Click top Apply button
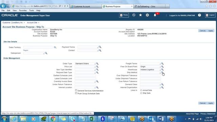The width and height of the screenshot is (217, 122). (211, 31)
